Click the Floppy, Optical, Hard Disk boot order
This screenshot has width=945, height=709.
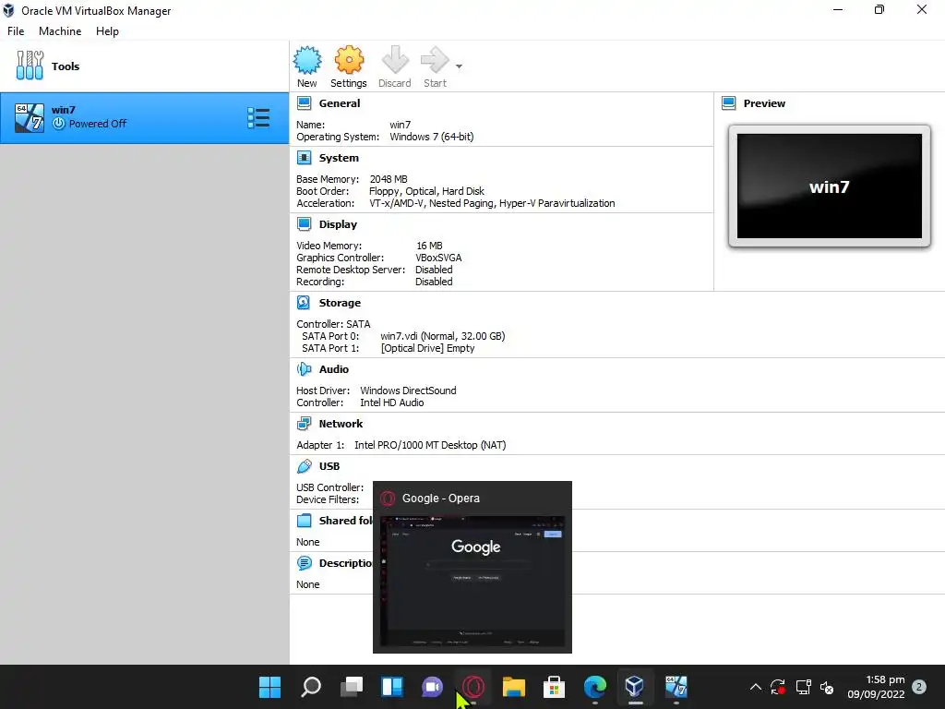[x=426, y=191]
